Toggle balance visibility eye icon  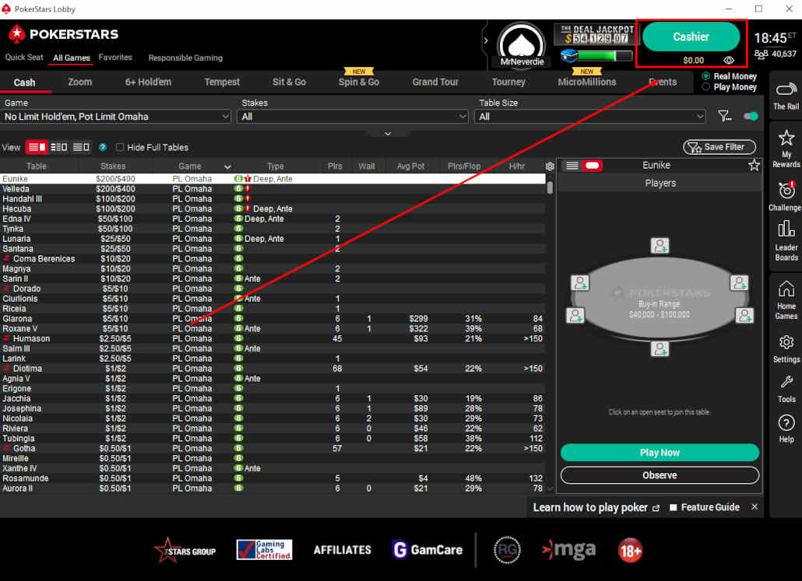(728, 61)
